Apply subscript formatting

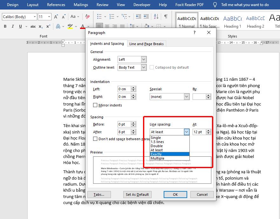[40, 26]
